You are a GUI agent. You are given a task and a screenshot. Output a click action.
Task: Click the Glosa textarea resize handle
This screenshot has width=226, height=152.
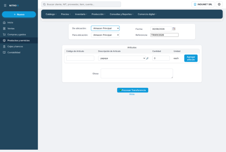[172, 77]
